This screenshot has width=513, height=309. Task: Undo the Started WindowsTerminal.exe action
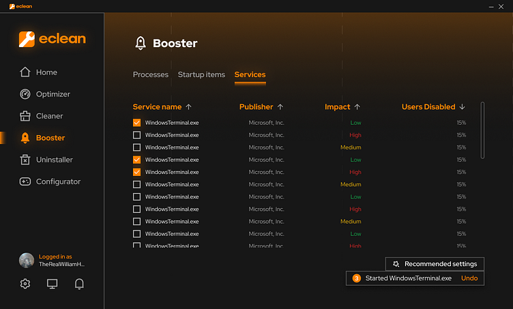[x=469, y=278]
